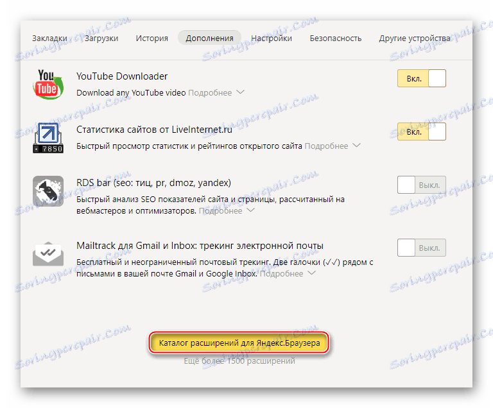Click the YouTube Downloader extension icon

[x=48, y=84]
